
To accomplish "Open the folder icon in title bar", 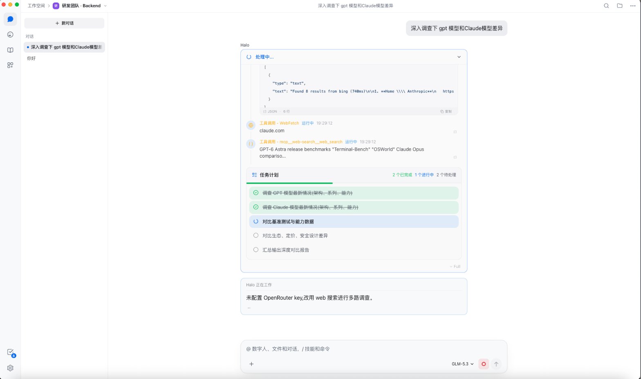I will pyautogui.click(x=620, y=6).
